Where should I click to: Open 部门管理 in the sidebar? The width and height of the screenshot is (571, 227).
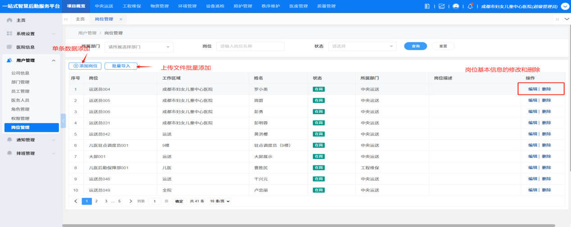tap(20, 82)
